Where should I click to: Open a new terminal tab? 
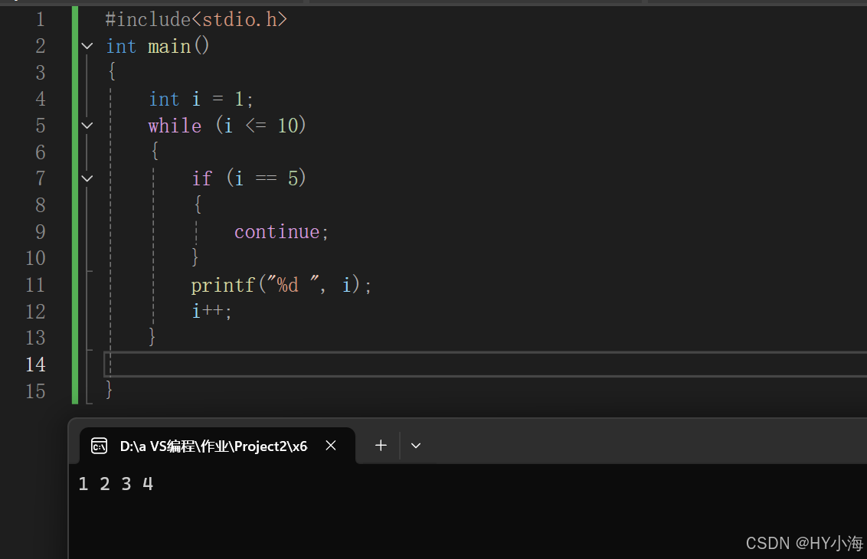click(381, 446)
